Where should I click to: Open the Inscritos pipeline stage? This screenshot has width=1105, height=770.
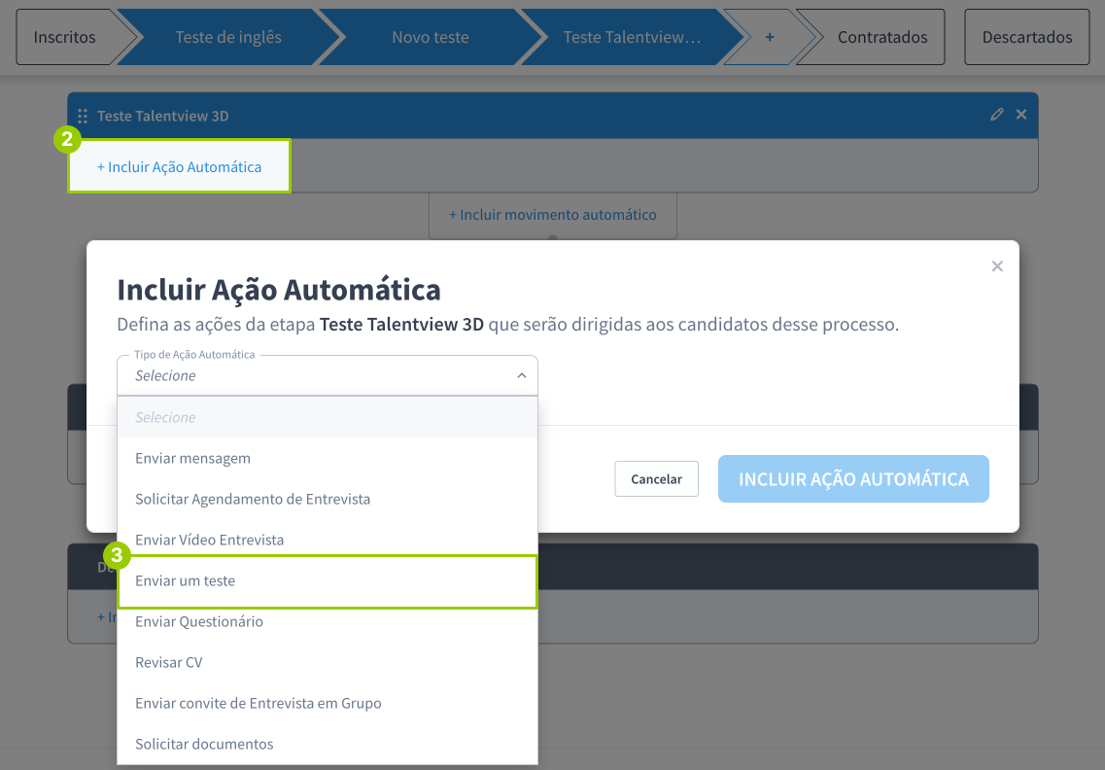(x=65, y=37)
